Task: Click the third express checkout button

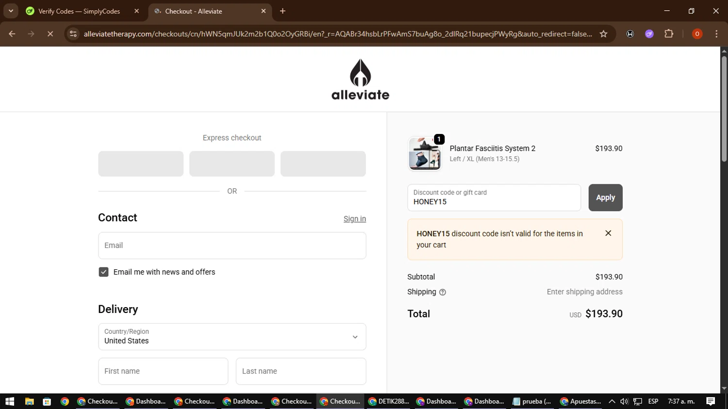Action: 323,164
